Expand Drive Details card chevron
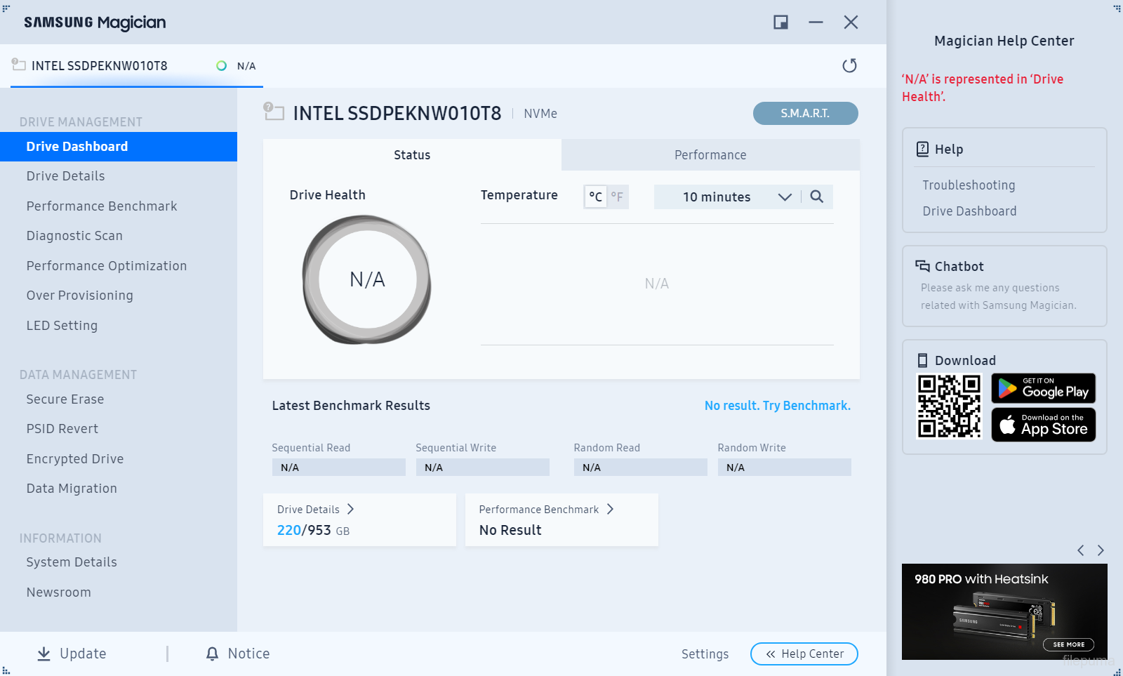The image size is (1123, 676). pyautogui.click(x=350, y=509)
